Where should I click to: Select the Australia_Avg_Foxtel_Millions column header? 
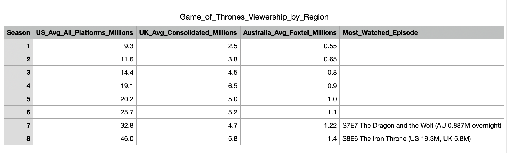point(289,33)
